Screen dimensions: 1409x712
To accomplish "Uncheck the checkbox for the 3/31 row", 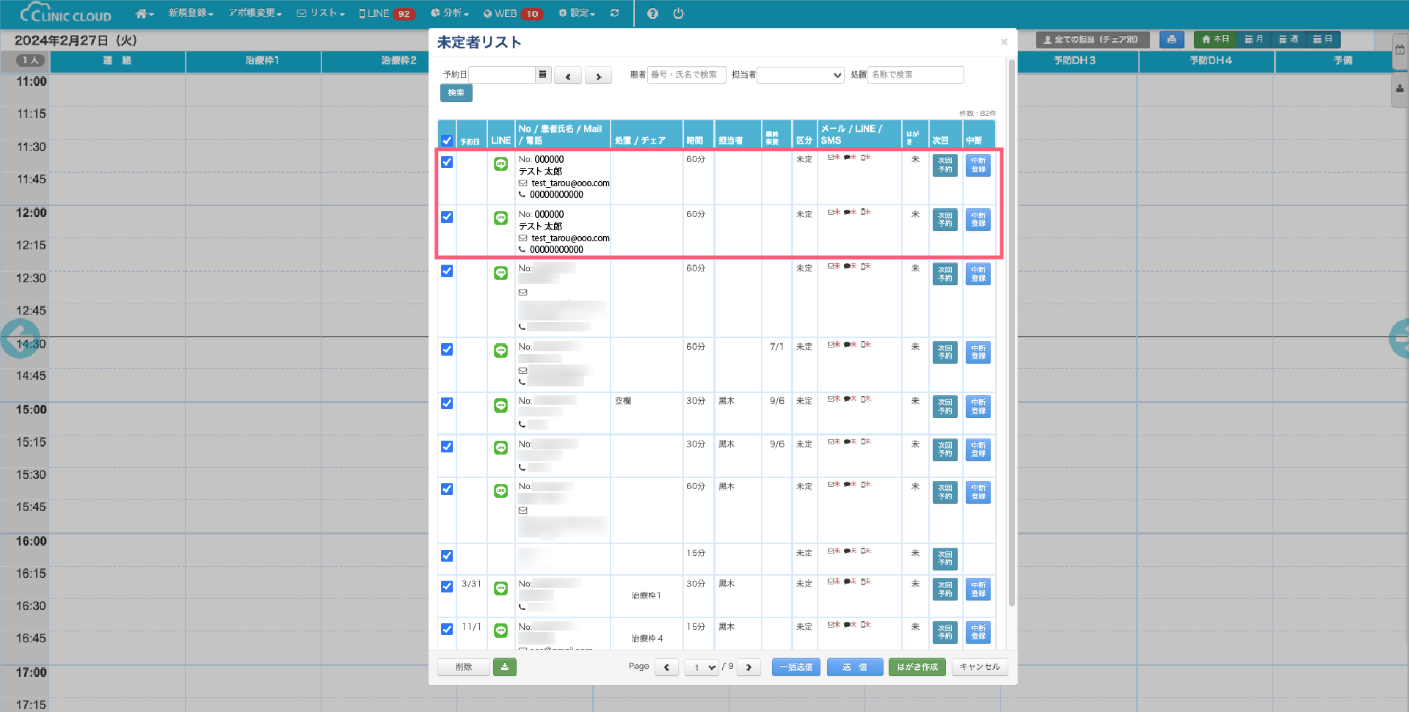I will tap(447, 587).
